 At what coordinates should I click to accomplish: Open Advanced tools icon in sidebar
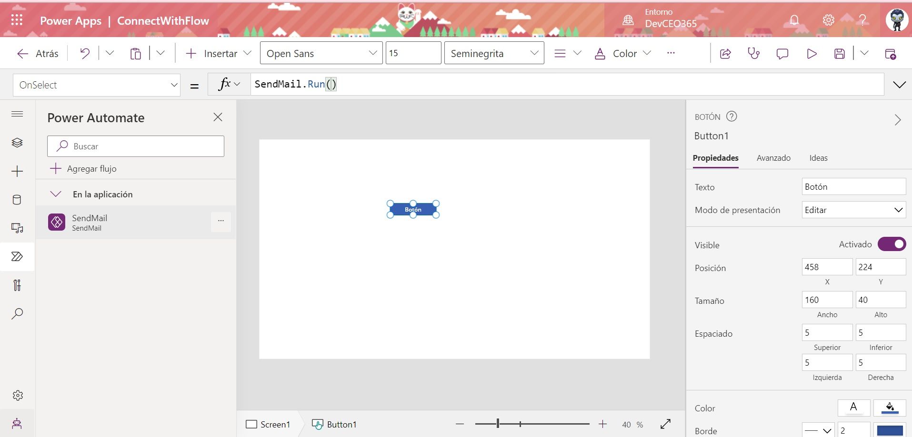tap(17, 285)
